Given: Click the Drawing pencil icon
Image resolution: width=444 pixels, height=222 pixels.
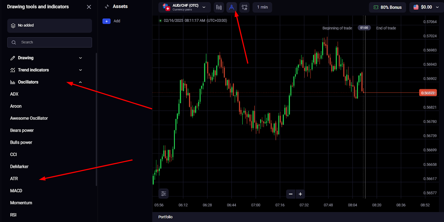Looking at the screenshot, I should point(13,58).
